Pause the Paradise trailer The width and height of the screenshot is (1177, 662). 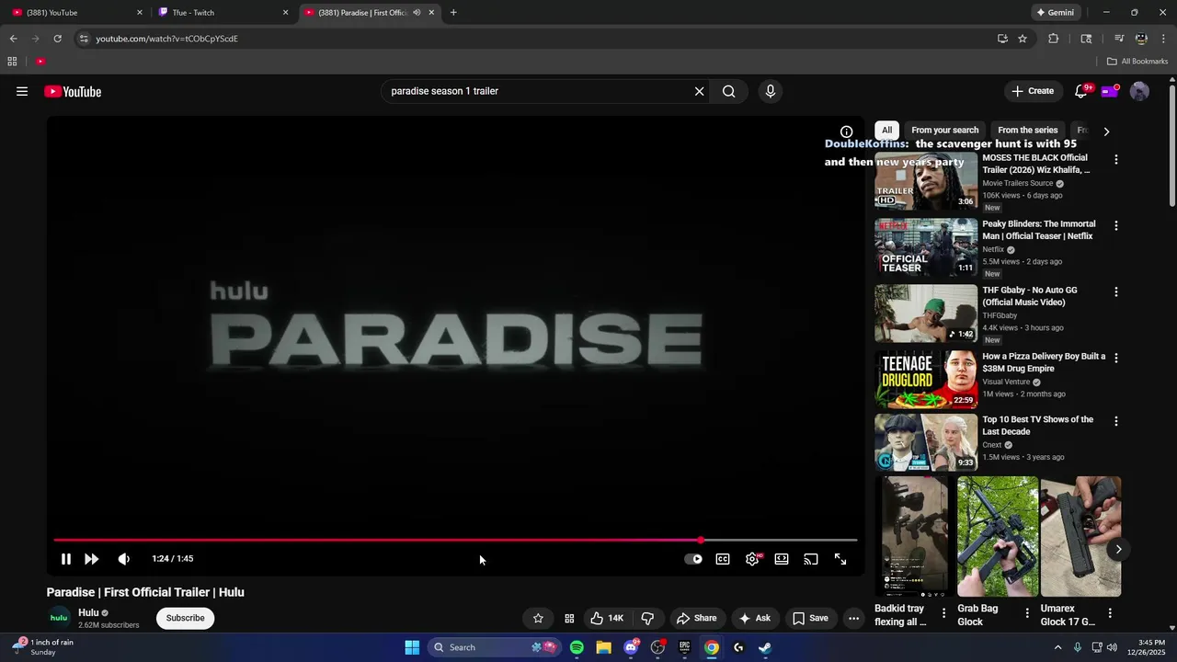[x=66, y=559]
